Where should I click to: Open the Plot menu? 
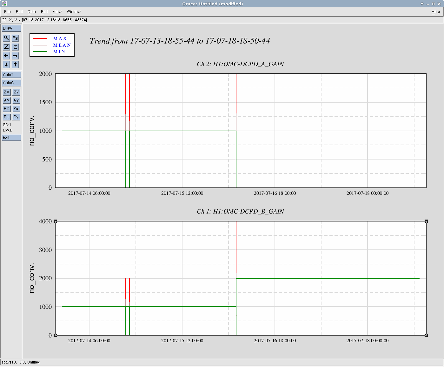click(x=44, y=12)
